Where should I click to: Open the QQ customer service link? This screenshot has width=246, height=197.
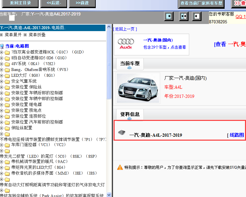pos(241,17)
